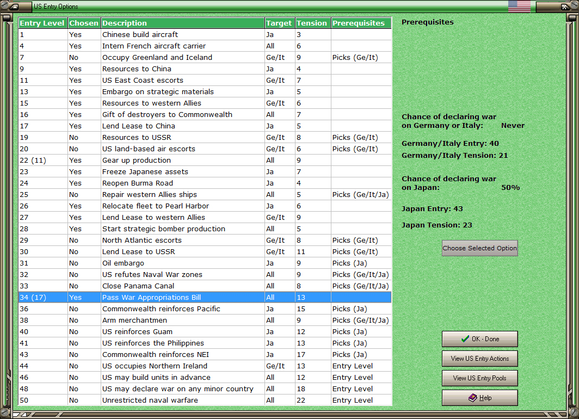Image resolution: width=579 pixels, height=419 pixels.
Task: Select the Gear up production row
Action: click(x=205, y=160)
